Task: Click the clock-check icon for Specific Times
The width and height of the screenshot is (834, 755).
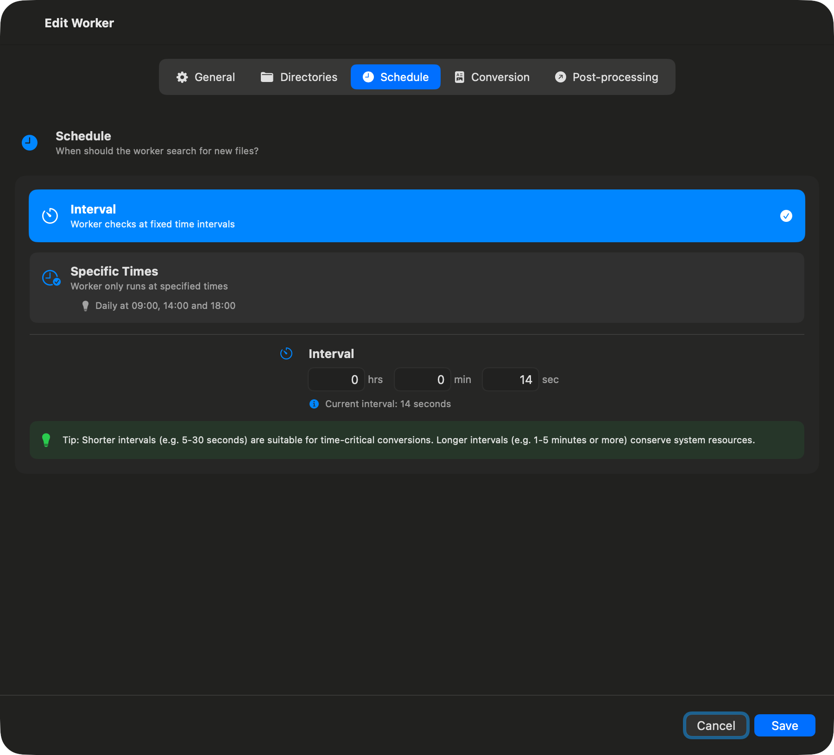Action: (51, 278)
